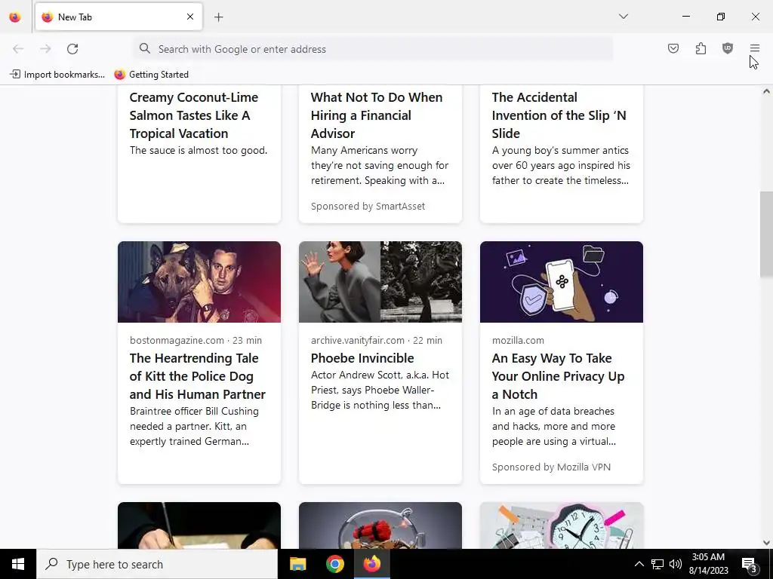The height and width of the screenshot is (579, 773).
Task: Open Creamy Coconut-Lime Salmon article
Action: click(x=194, y=115)
